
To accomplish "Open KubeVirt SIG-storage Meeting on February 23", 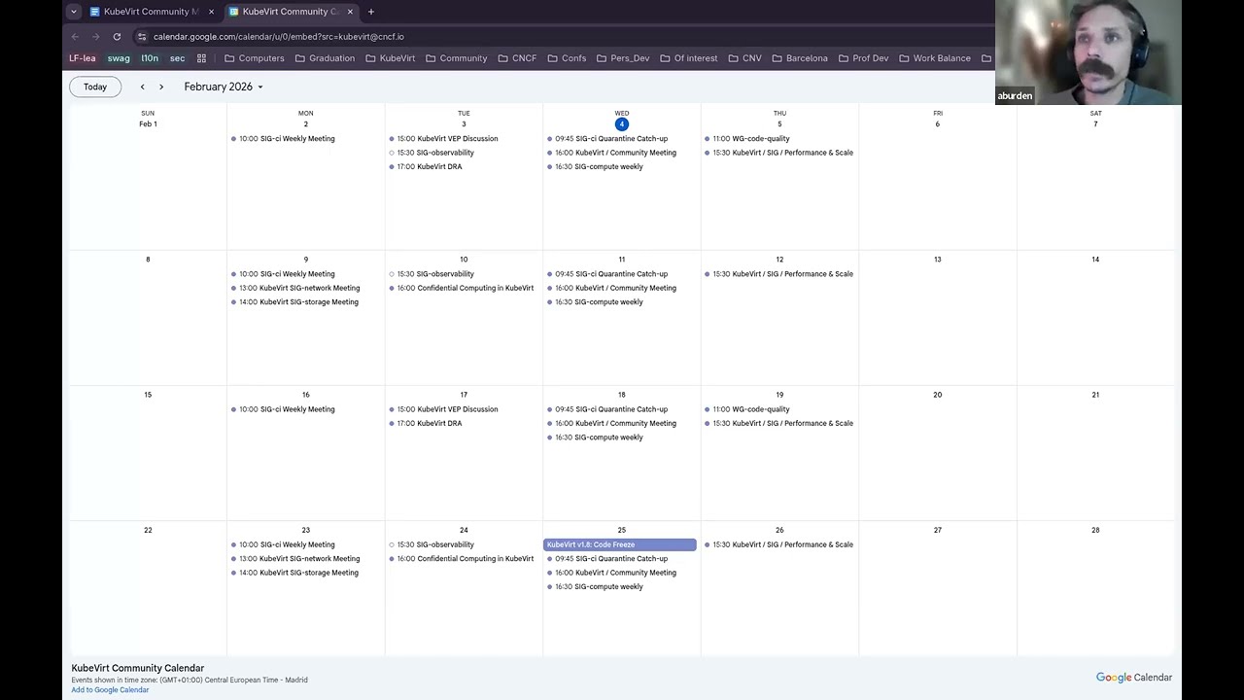I will (294, 573).
